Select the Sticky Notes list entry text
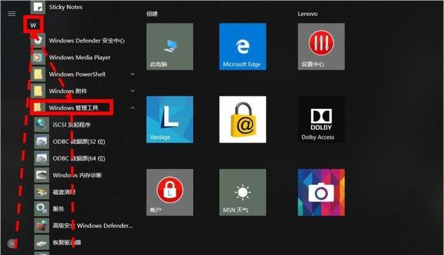 [66, 7]
